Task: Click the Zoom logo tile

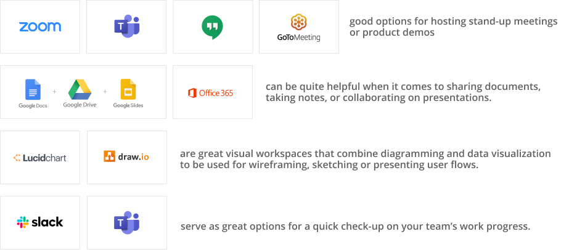Action: [x=40, y=27]
